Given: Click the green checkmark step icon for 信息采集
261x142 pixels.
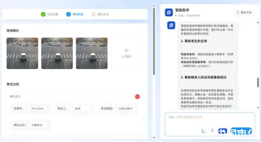Looking at the screenshot, I should pos(43,14).
